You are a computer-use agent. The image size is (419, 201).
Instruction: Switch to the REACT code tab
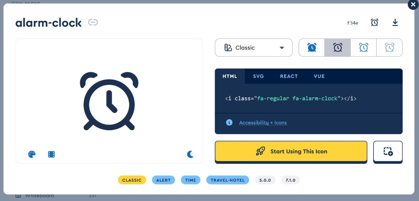tap(289, 76)
